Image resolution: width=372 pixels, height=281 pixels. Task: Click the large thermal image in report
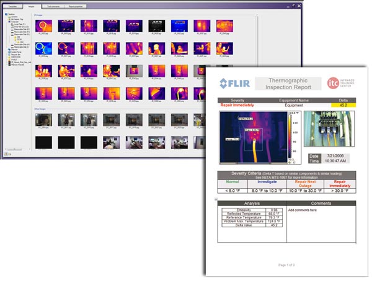click(254, 137)
